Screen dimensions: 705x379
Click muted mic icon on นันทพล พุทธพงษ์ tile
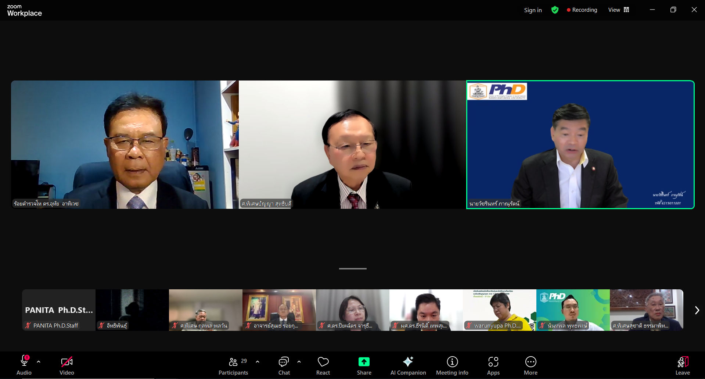pyautogui.click(x=542, y=325)
